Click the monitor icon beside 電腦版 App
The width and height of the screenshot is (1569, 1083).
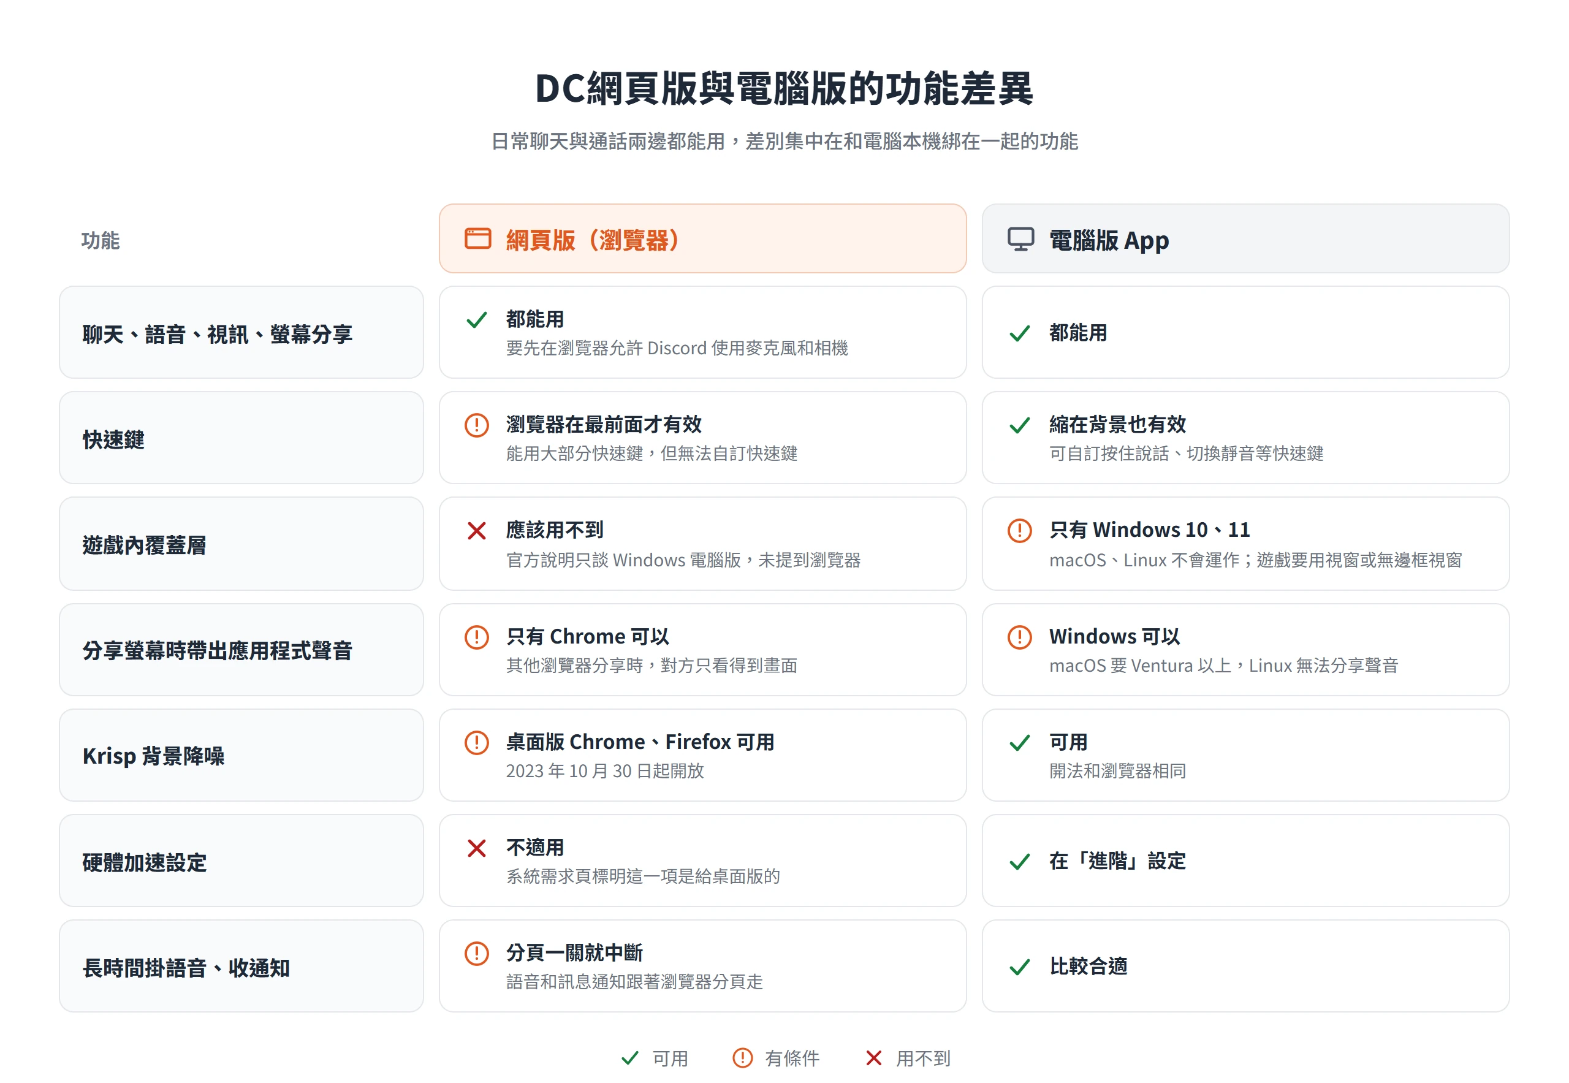click(1020, 239)
